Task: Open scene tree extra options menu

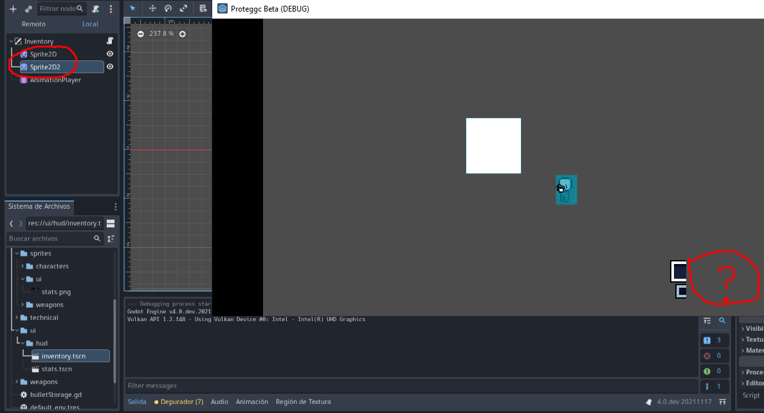Action: [x=111, y=9]
